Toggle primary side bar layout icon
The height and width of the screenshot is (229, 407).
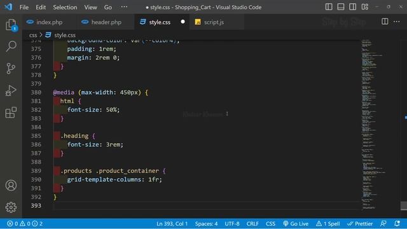[329, 7]
